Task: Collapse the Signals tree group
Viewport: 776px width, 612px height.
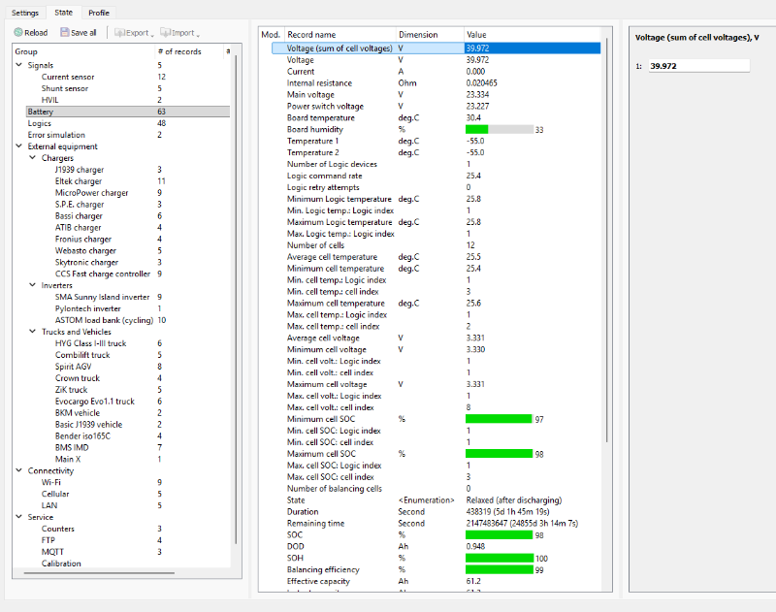Action: click(18, 65)
